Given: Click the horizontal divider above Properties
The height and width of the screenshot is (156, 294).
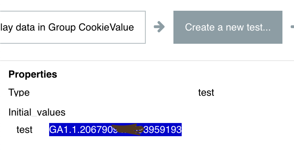Looking at the screenshot, I should (147, 61).
